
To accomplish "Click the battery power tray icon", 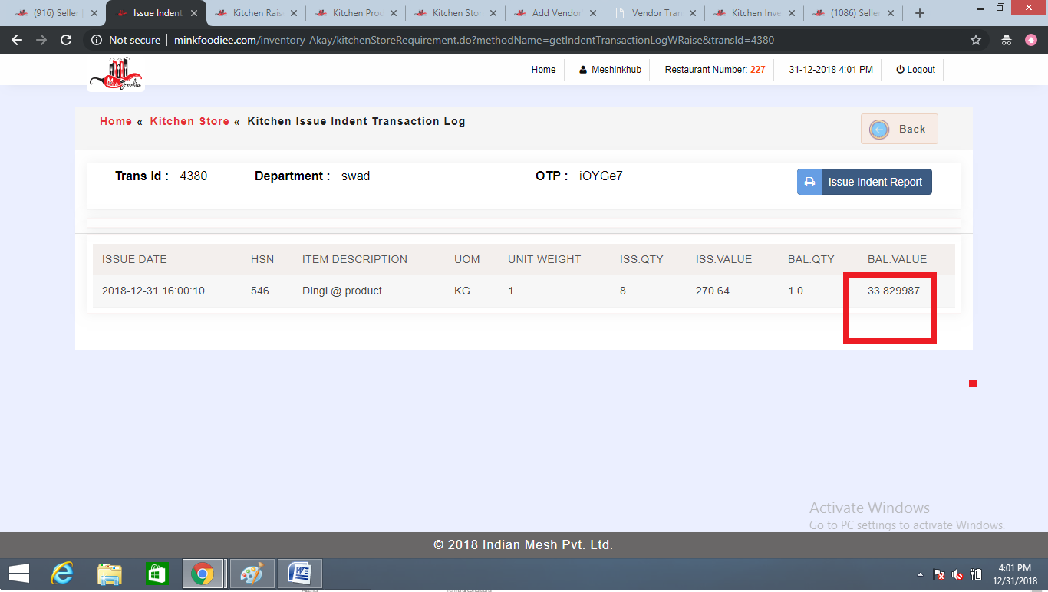I will [976, 574].
